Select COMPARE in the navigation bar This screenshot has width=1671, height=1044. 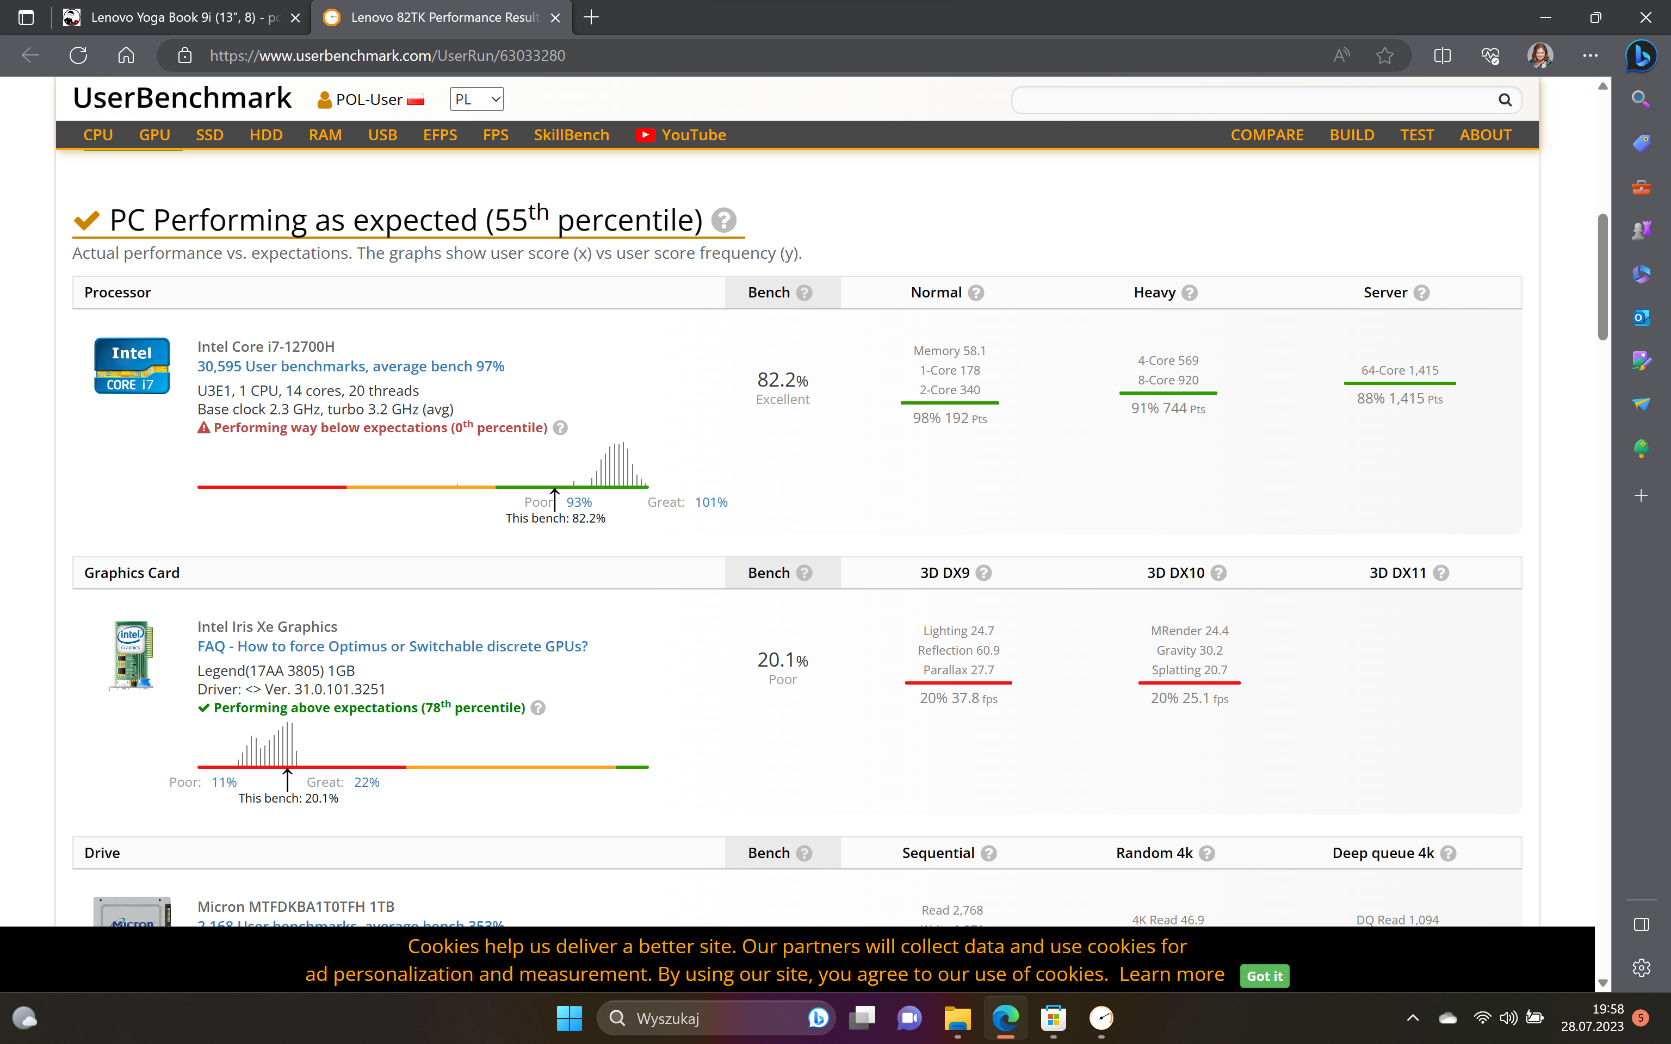pyautogui.click(x=1266, y=135)
